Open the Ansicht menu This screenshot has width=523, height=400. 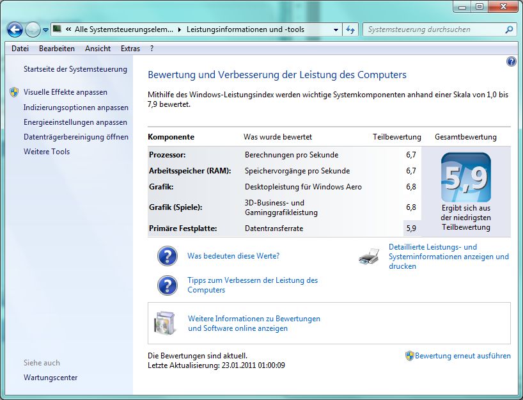(x=98, y=49)
